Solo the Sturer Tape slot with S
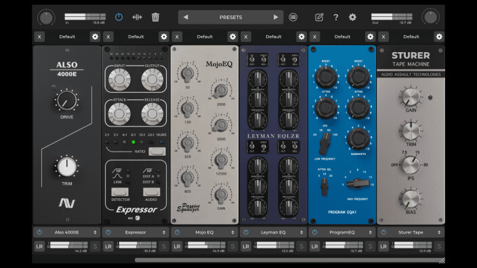 439,246
